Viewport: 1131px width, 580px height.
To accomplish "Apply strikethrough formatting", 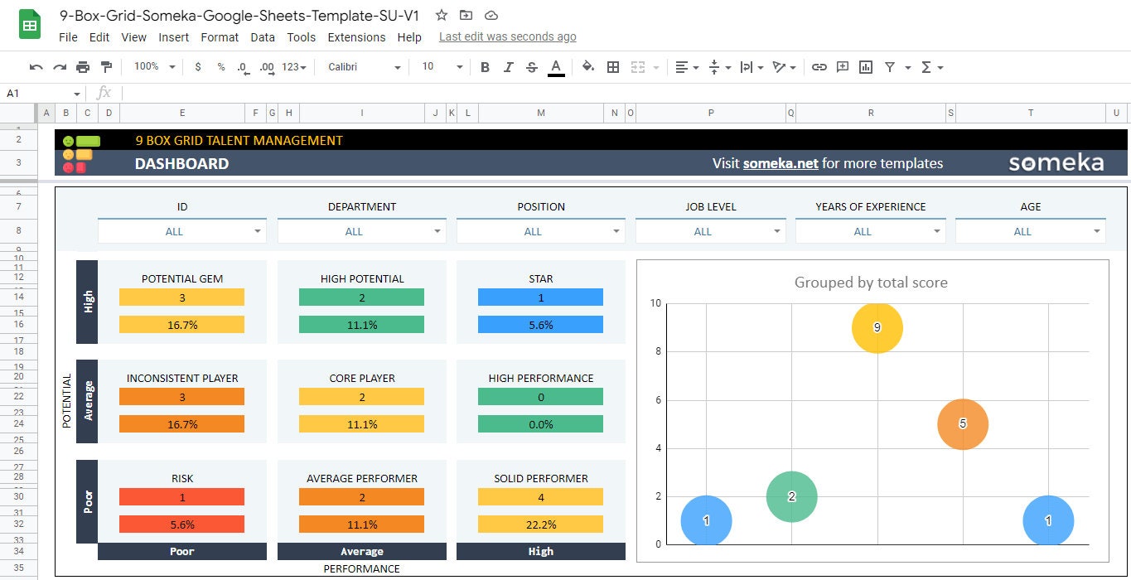I will (531, 66).
